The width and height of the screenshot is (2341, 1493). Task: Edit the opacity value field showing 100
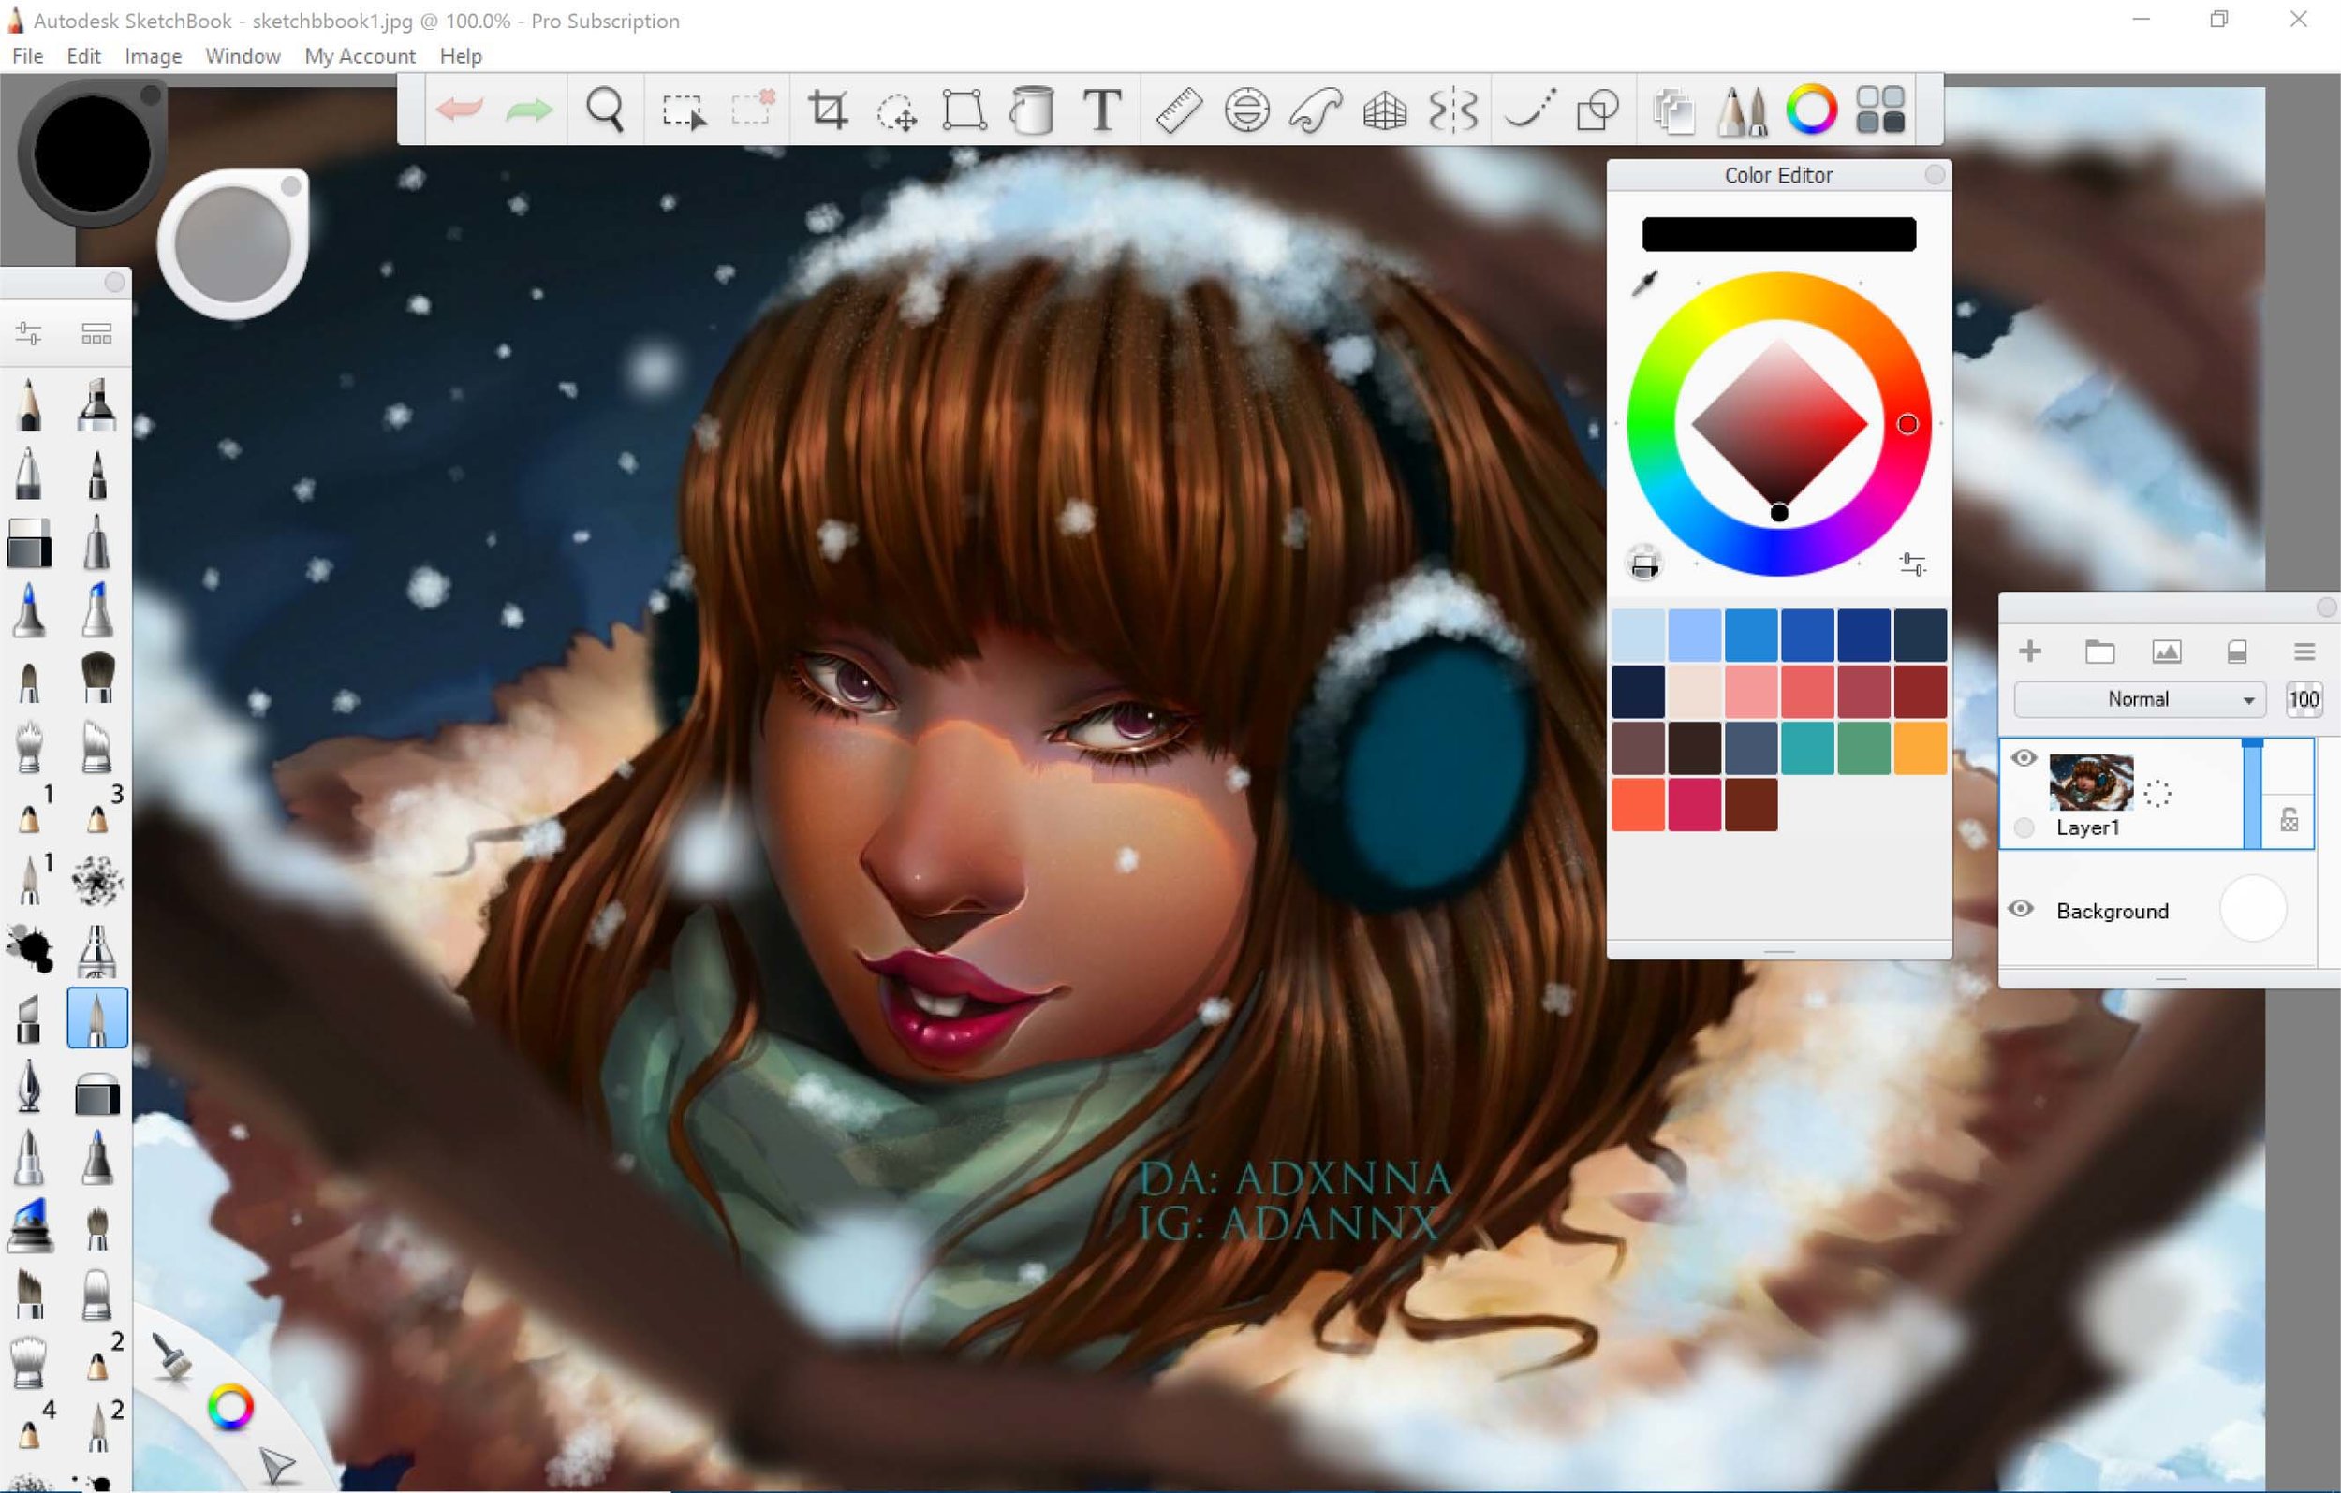point(2307,699)
